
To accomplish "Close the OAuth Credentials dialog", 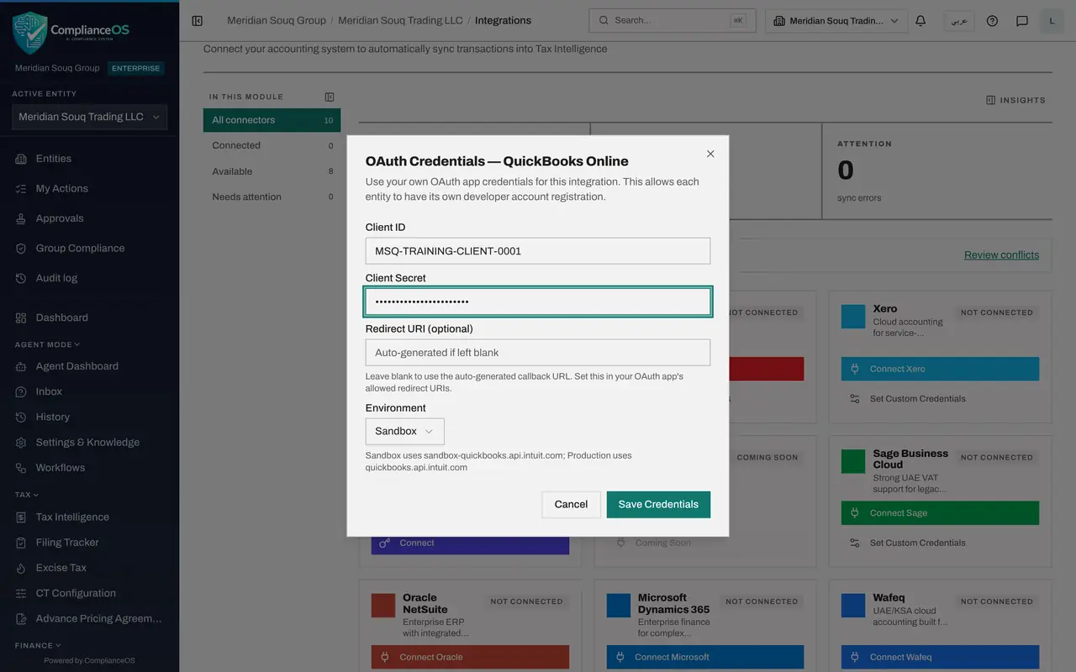I will [710, 154].
